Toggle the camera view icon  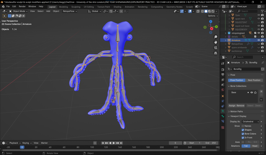(216, 48)
